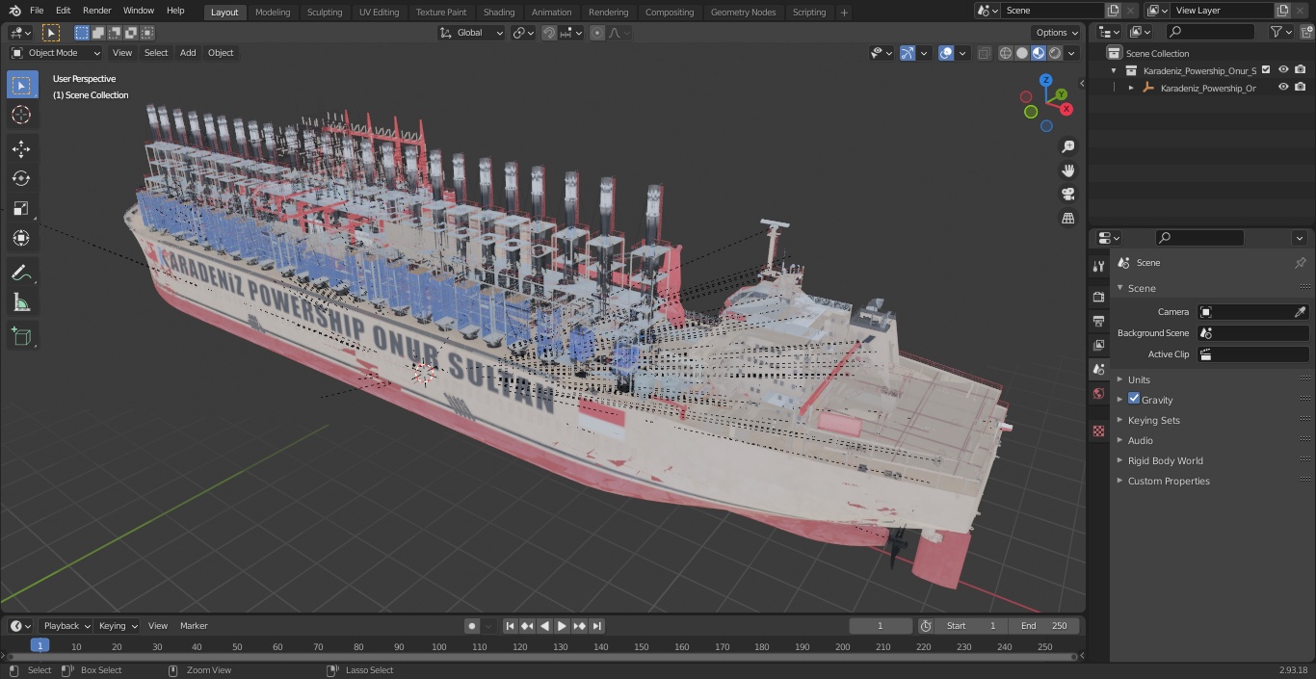Open the Playback dropdown in timeline
The height and width of the screenshot is (679, 1316).
coord(66,626)
